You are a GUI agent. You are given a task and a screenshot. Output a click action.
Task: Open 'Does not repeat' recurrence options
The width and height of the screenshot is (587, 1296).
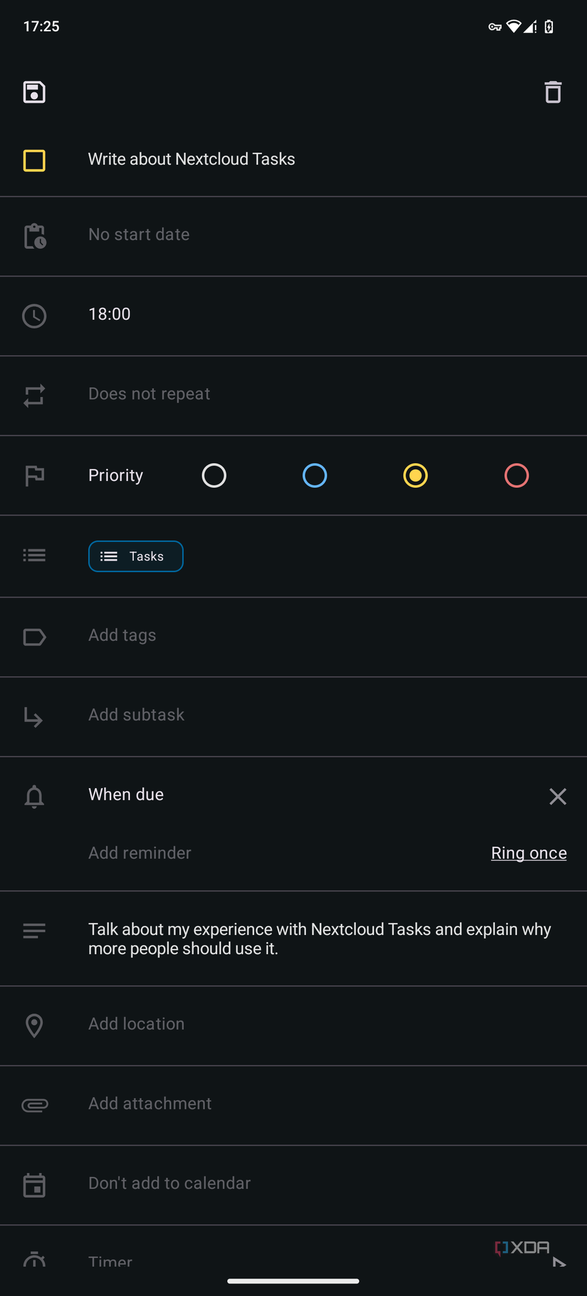[x=149, y=394]
